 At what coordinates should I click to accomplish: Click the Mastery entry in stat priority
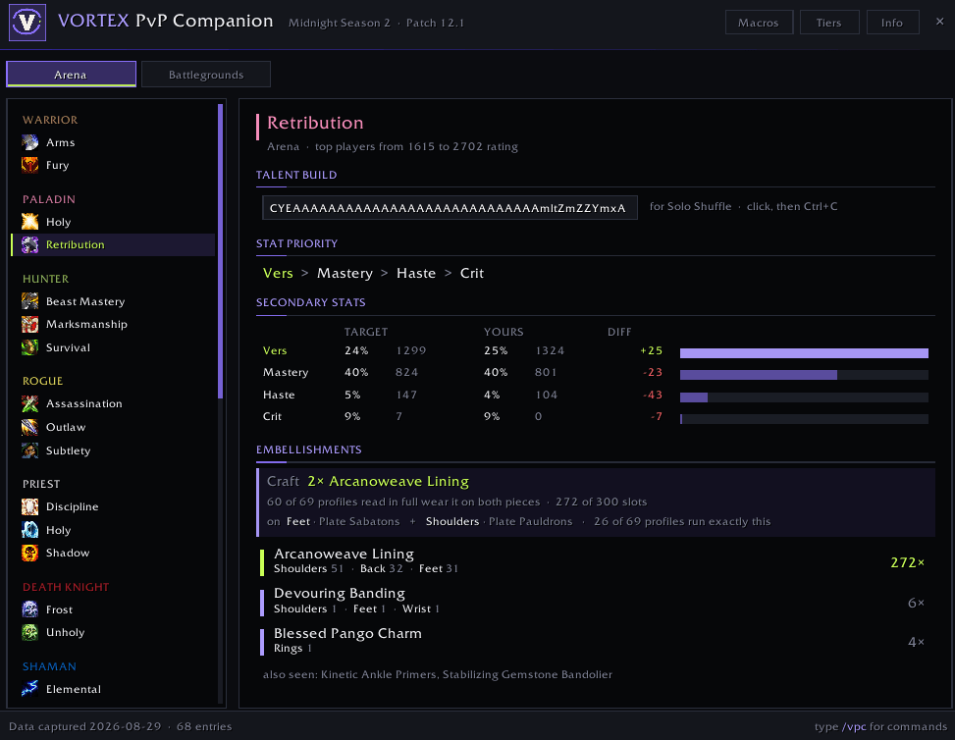point(345,274)
